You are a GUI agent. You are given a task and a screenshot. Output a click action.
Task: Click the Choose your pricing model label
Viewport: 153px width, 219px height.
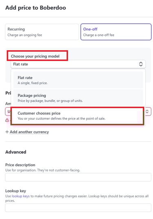(x=35, y=56)
